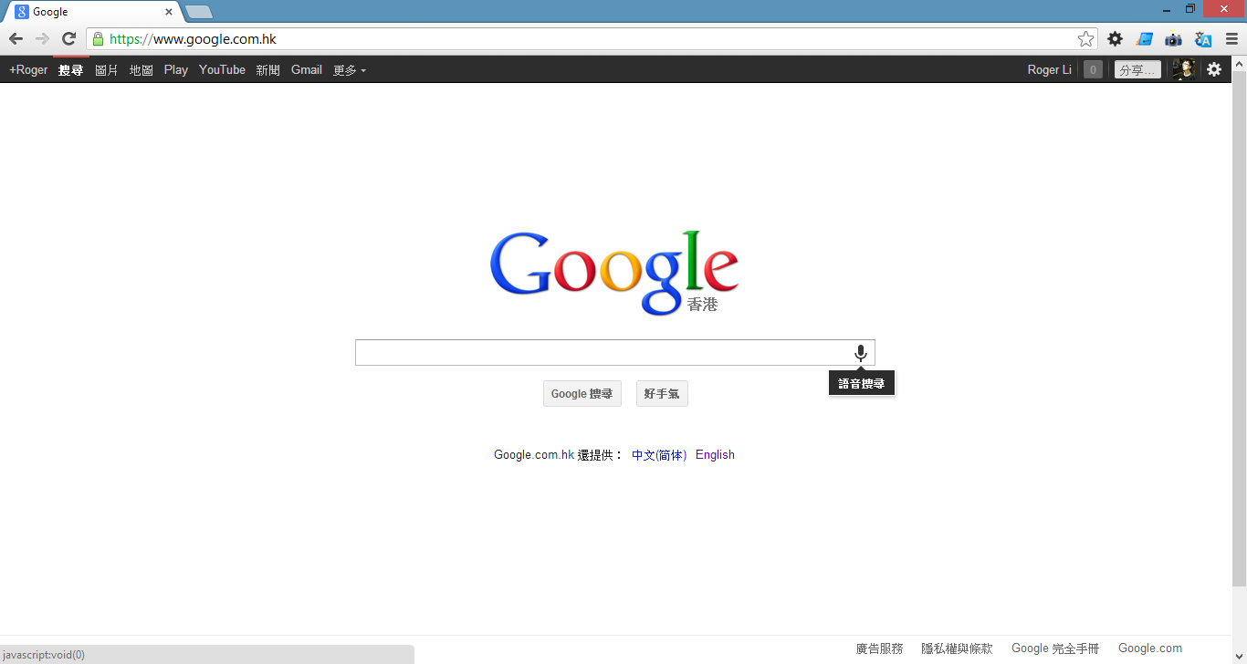Open Gmail in the Google bar

307,69
